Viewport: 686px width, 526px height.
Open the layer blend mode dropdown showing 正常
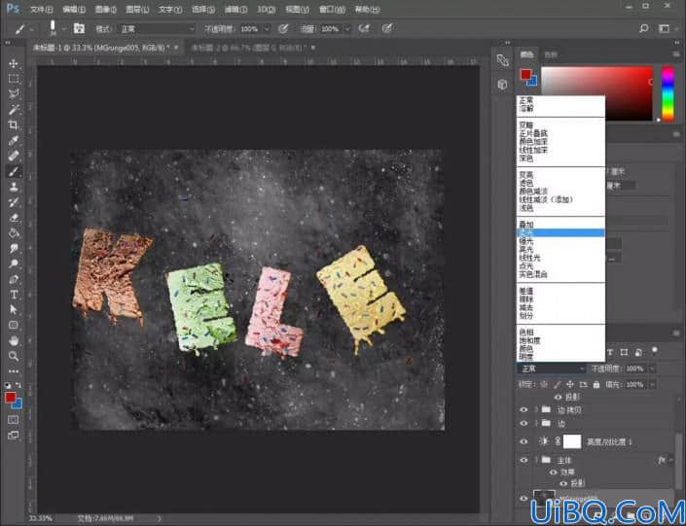[552, 369]
